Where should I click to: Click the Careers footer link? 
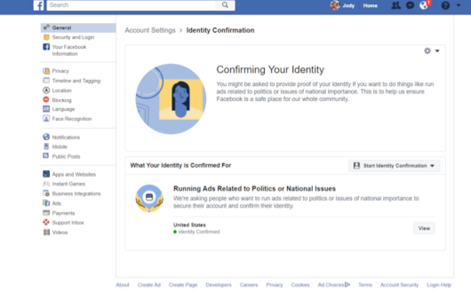pyautogui.click(x=249, y=285)
